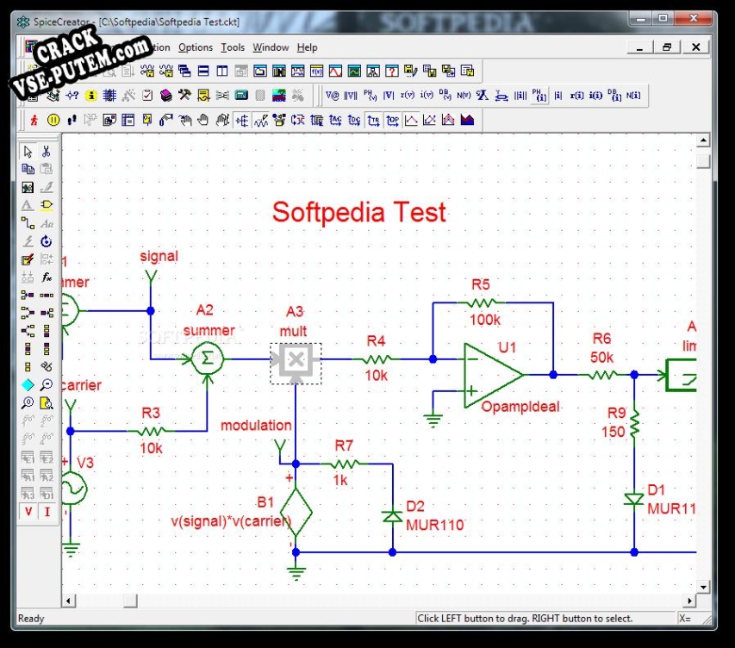Click the fx function tool
The height and width of the screenshot is (648, 735).
tap(46, 277)
